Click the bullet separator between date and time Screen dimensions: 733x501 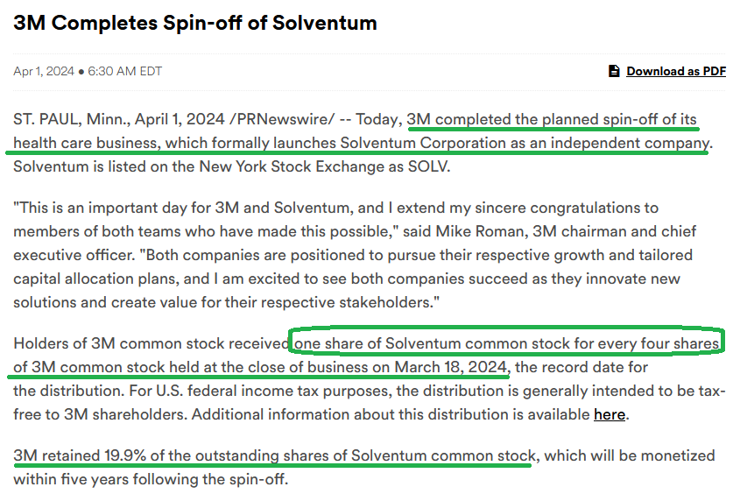click(81, 72)
